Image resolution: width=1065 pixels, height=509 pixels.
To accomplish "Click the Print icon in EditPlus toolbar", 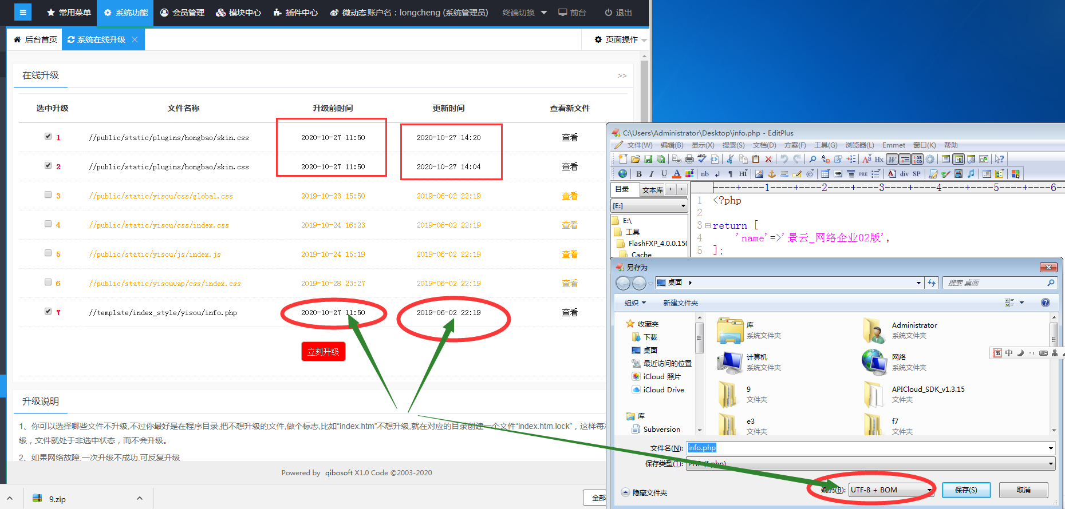I will 689,159.
